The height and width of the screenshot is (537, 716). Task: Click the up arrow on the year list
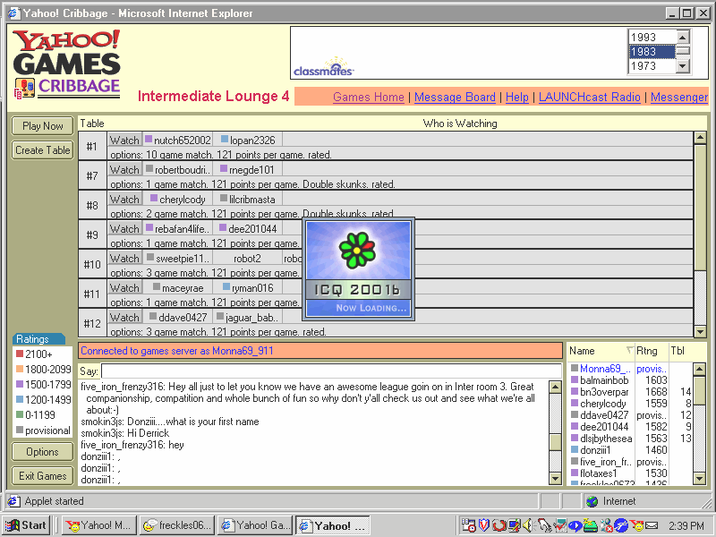click(x=683, y=37)
